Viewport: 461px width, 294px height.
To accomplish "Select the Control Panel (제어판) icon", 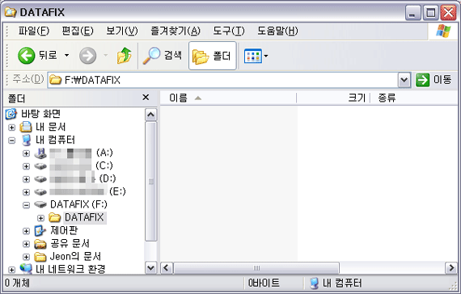I will pos(40,231).
